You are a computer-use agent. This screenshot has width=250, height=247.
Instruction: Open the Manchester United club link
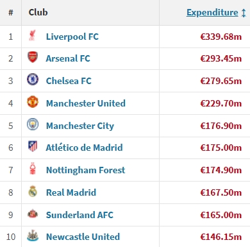tap(86, 103)
